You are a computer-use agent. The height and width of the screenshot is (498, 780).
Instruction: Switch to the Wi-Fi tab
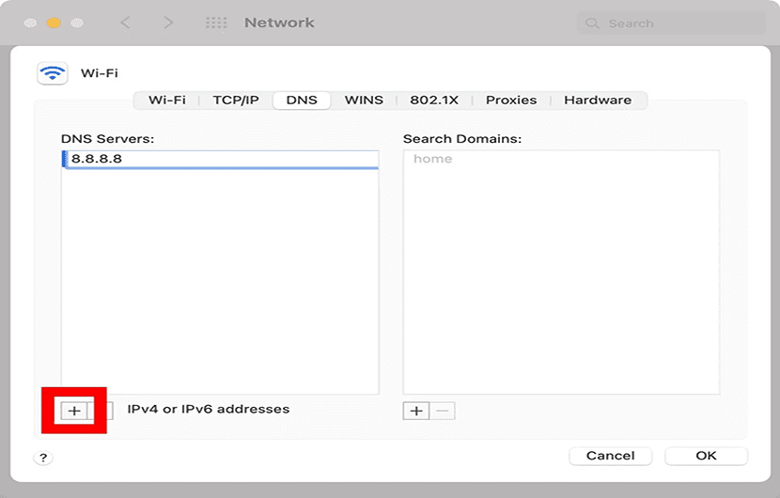pyautogui.click(x=166, y=100)
